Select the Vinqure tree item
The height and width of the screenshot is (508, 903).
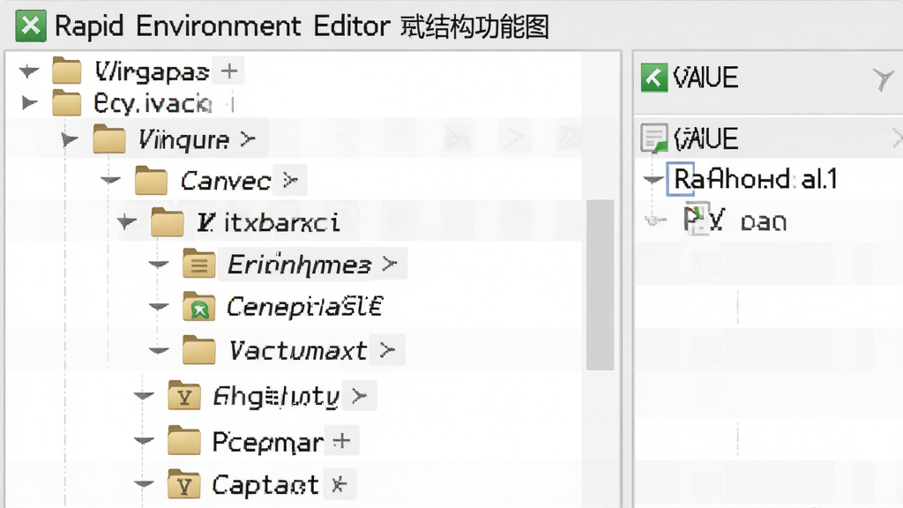(x=183, y=139)
